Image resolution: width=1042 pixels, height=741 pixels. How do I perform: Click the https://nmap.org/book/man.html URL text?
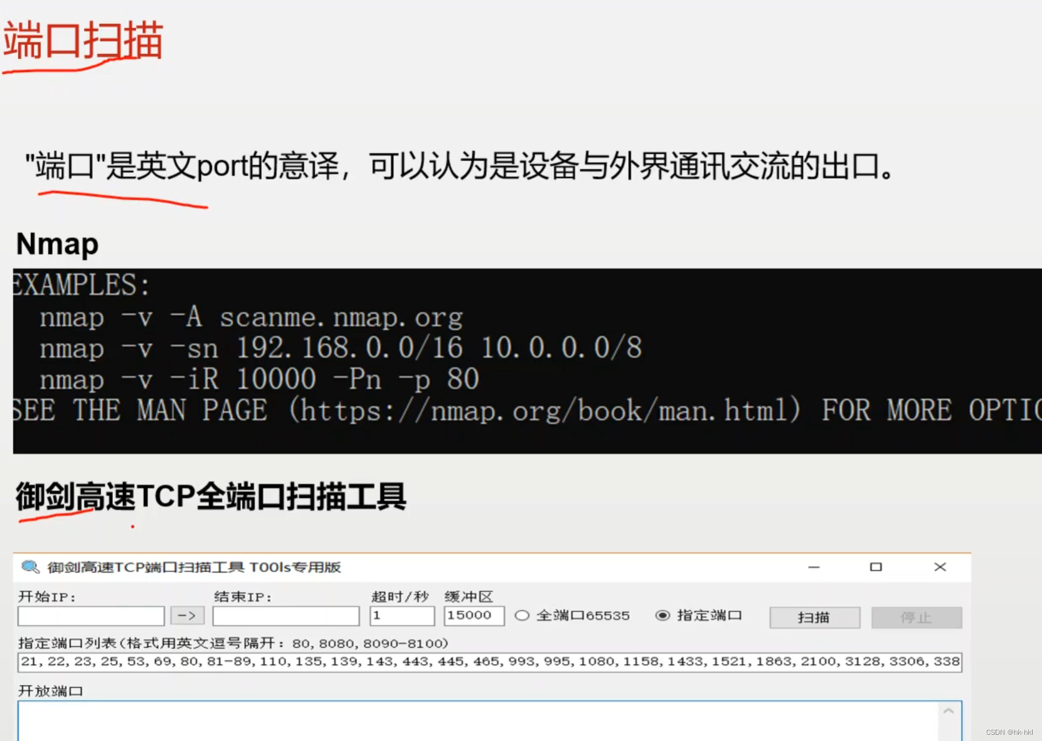(x=545, y=411)
